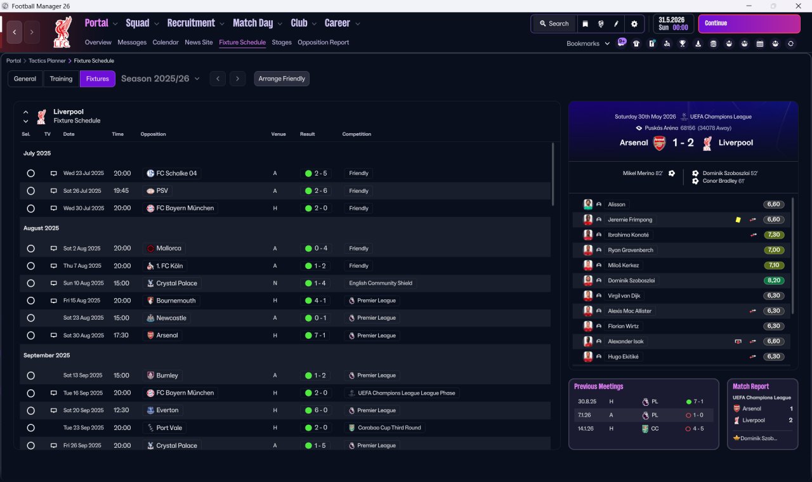This screenshot has height=482, width=812.
Task: Open the Bookmarks dropdown
Action: point(589,44)
